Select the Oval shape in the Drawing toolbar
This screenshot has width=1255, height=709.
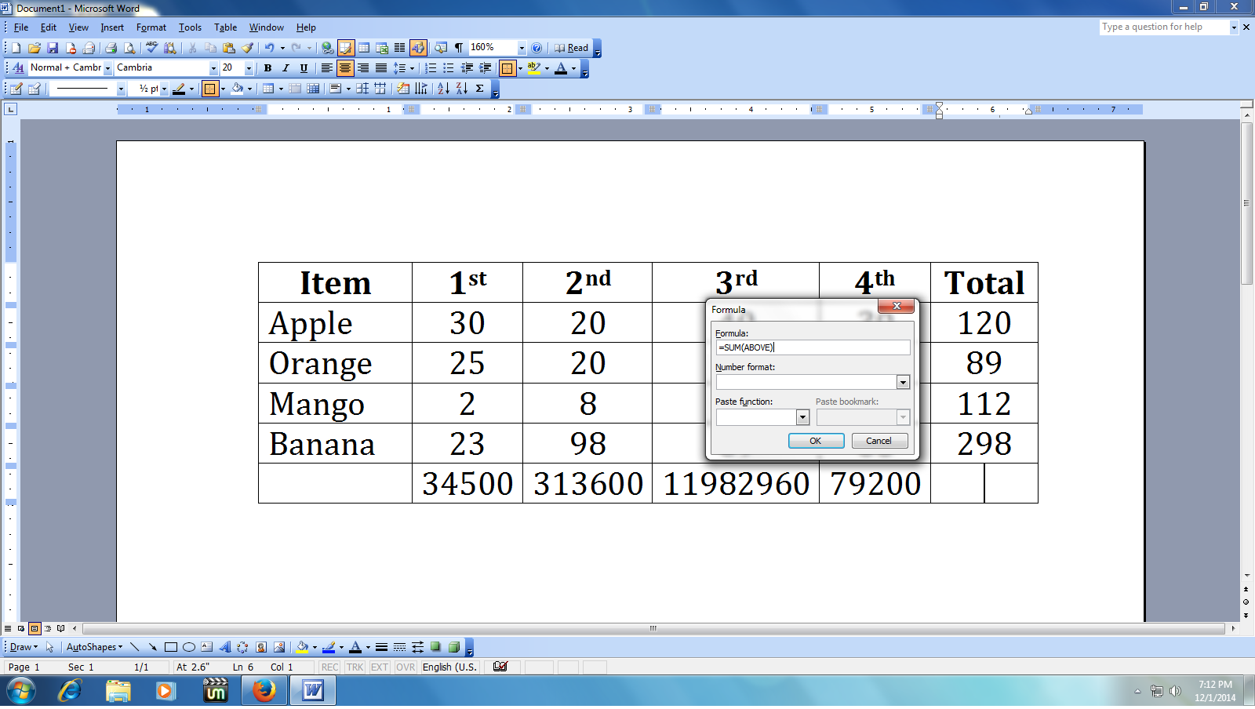click(x=189, y=647)
